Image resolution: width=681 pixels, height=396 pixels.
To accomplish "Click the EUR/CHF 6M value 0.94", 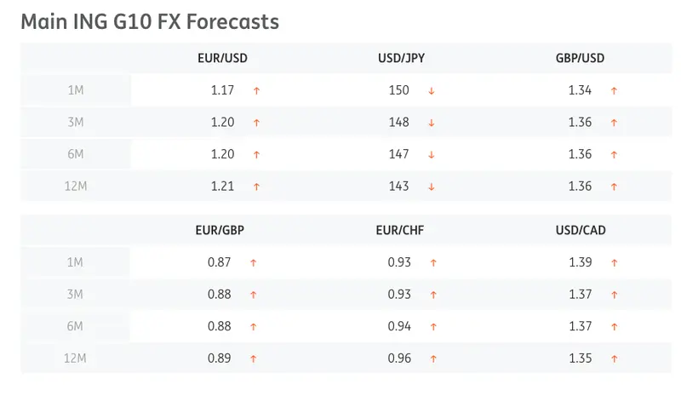I will (399, 326).
